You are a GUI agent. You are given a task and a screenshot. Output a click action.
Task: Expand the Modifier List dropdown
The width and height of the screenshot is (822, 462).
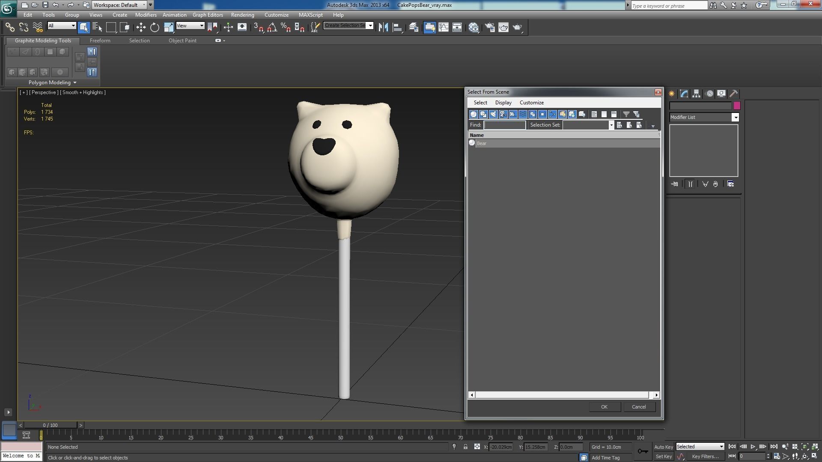click(735, 117)
